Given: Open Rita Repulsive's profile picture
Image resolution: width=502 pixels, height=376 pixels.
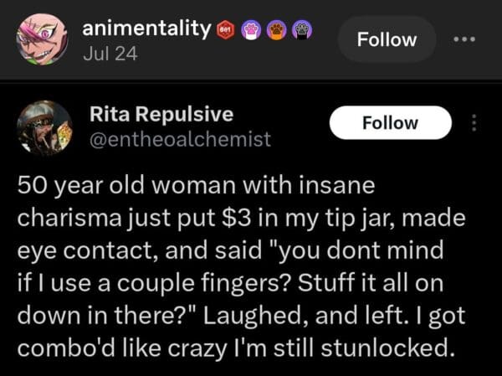Looking at the screenshot, I should (45, 128).
